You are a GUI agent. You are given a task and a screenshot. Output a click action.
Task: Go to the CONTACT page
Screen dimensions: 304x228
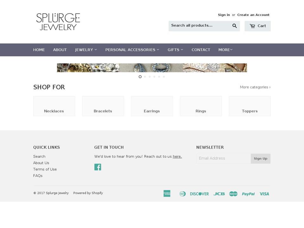tap(201, 50)
